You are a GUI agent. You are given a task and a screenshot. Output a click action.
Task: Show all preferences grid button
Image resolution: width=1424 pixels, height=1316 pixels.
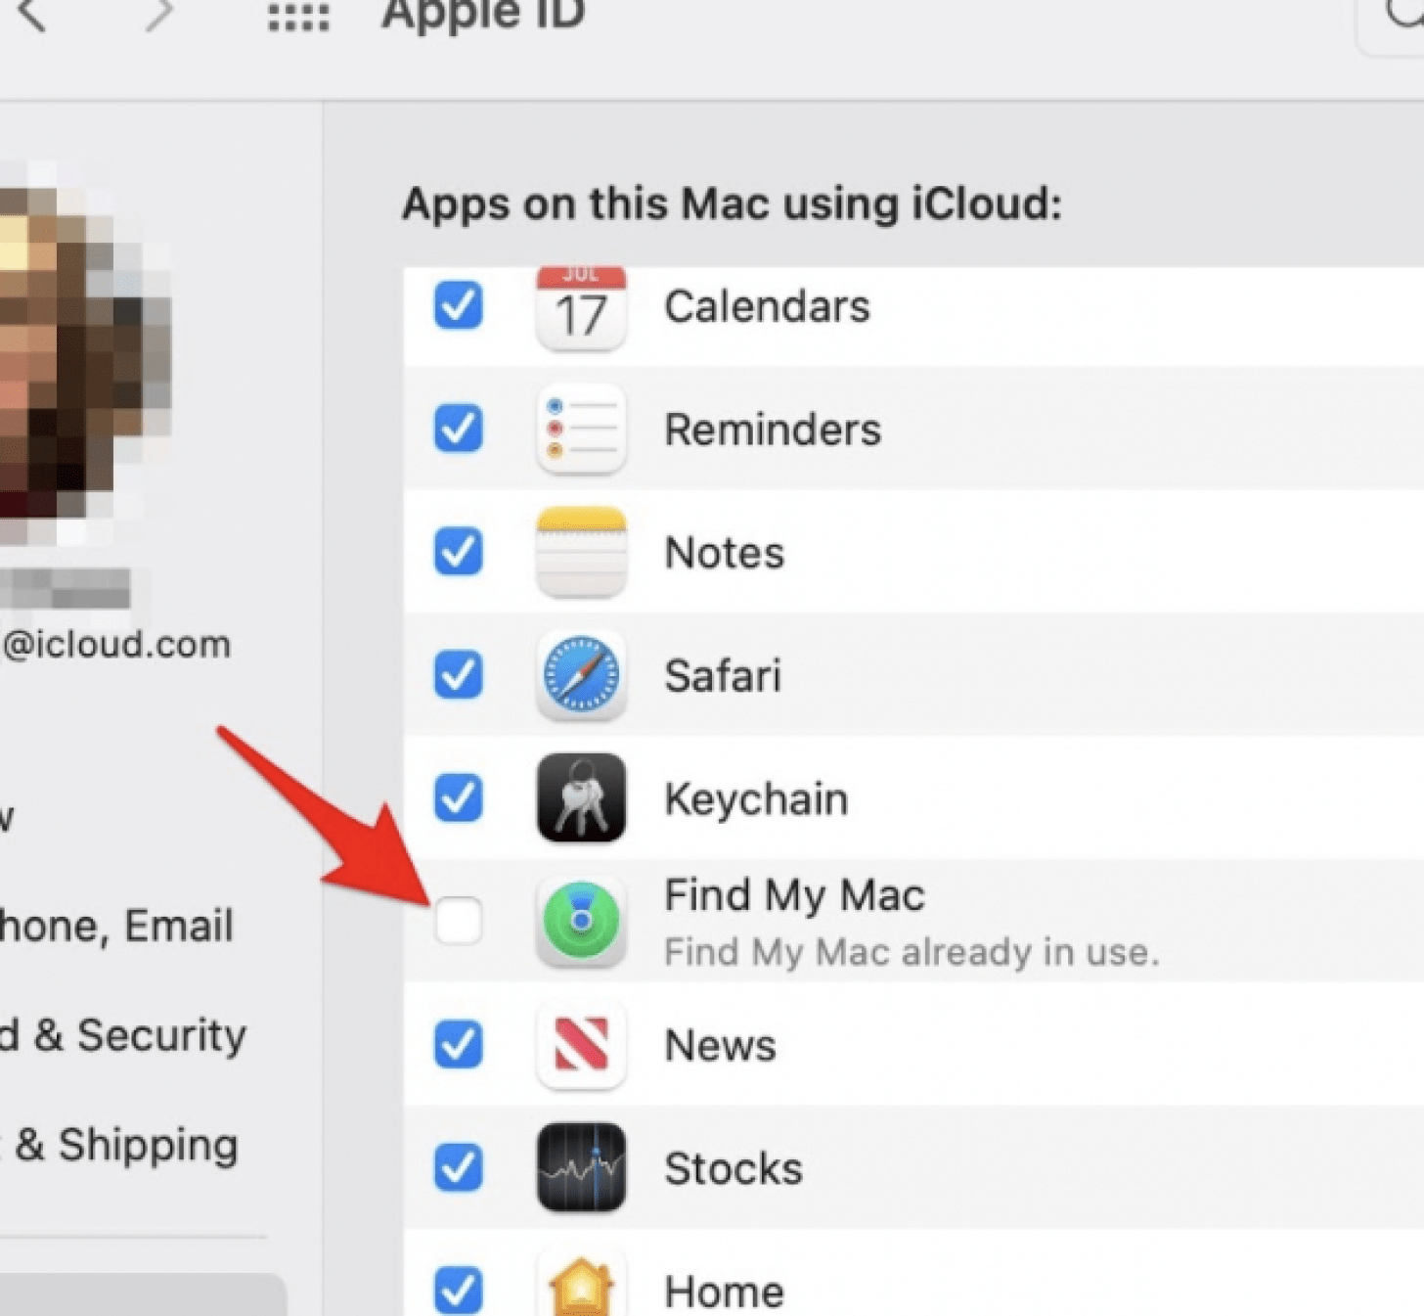tap(298, 18)
